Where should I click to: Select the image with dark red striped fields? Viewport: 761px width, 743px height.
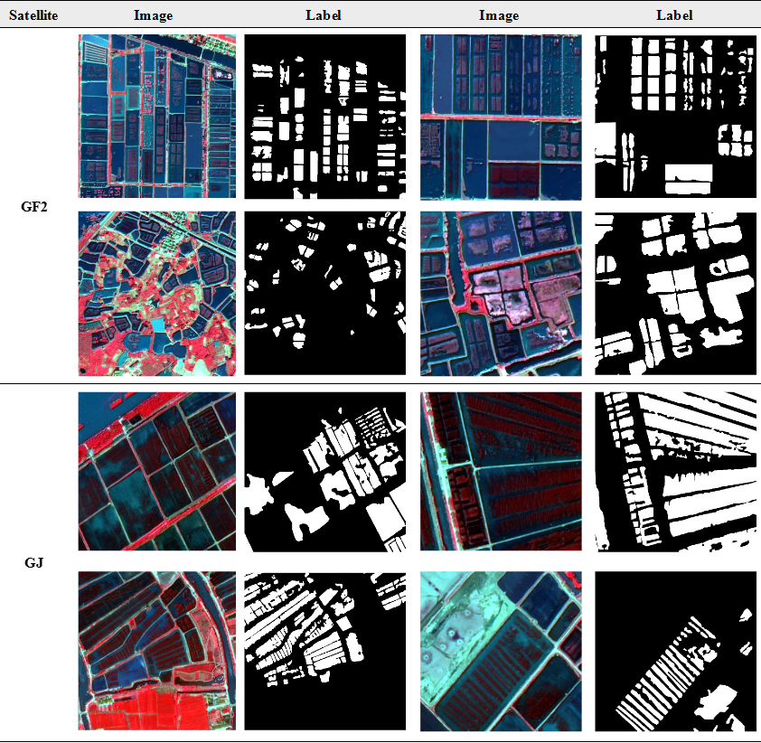[x=501, y=471]
